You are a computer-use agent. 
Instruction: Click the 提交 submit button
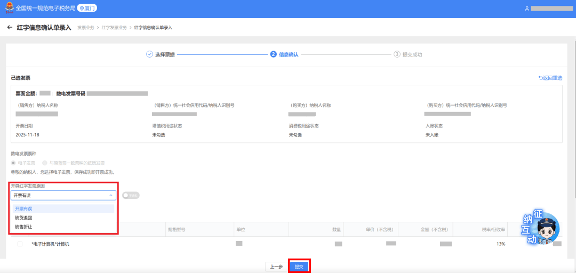tap(299, 267)
